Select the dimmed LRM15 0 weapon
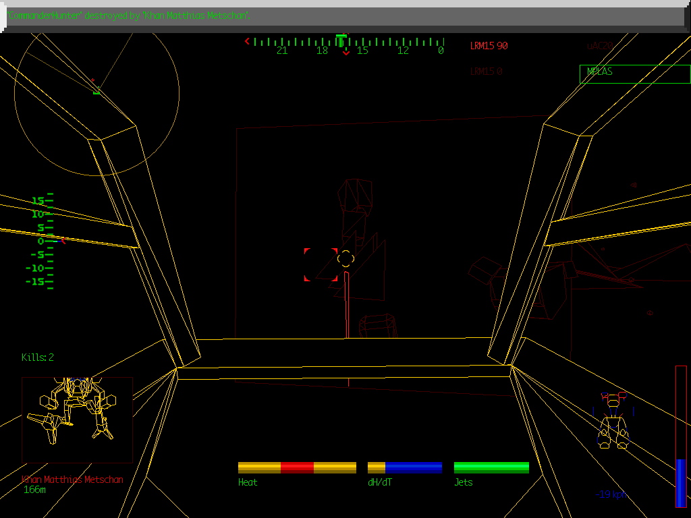This screenshot has height=518, width=691. pos(486,71)
